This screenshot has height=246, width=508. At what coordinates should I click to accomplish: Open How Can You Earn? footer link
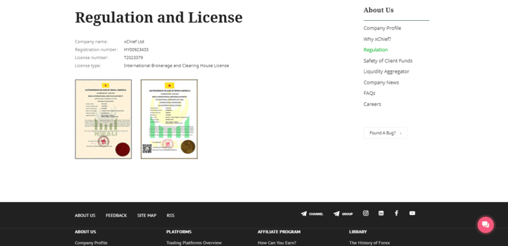(x=277, y=243)
